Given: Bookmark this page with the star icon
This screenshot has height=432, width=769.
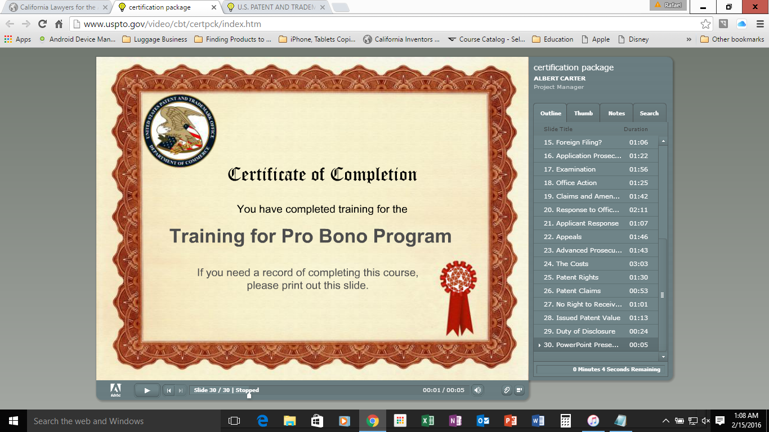Looking at the screenshot, I should click(705, 25).
